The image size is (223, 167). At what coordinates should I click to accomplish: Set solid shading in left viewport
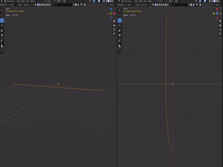[109, 1]
